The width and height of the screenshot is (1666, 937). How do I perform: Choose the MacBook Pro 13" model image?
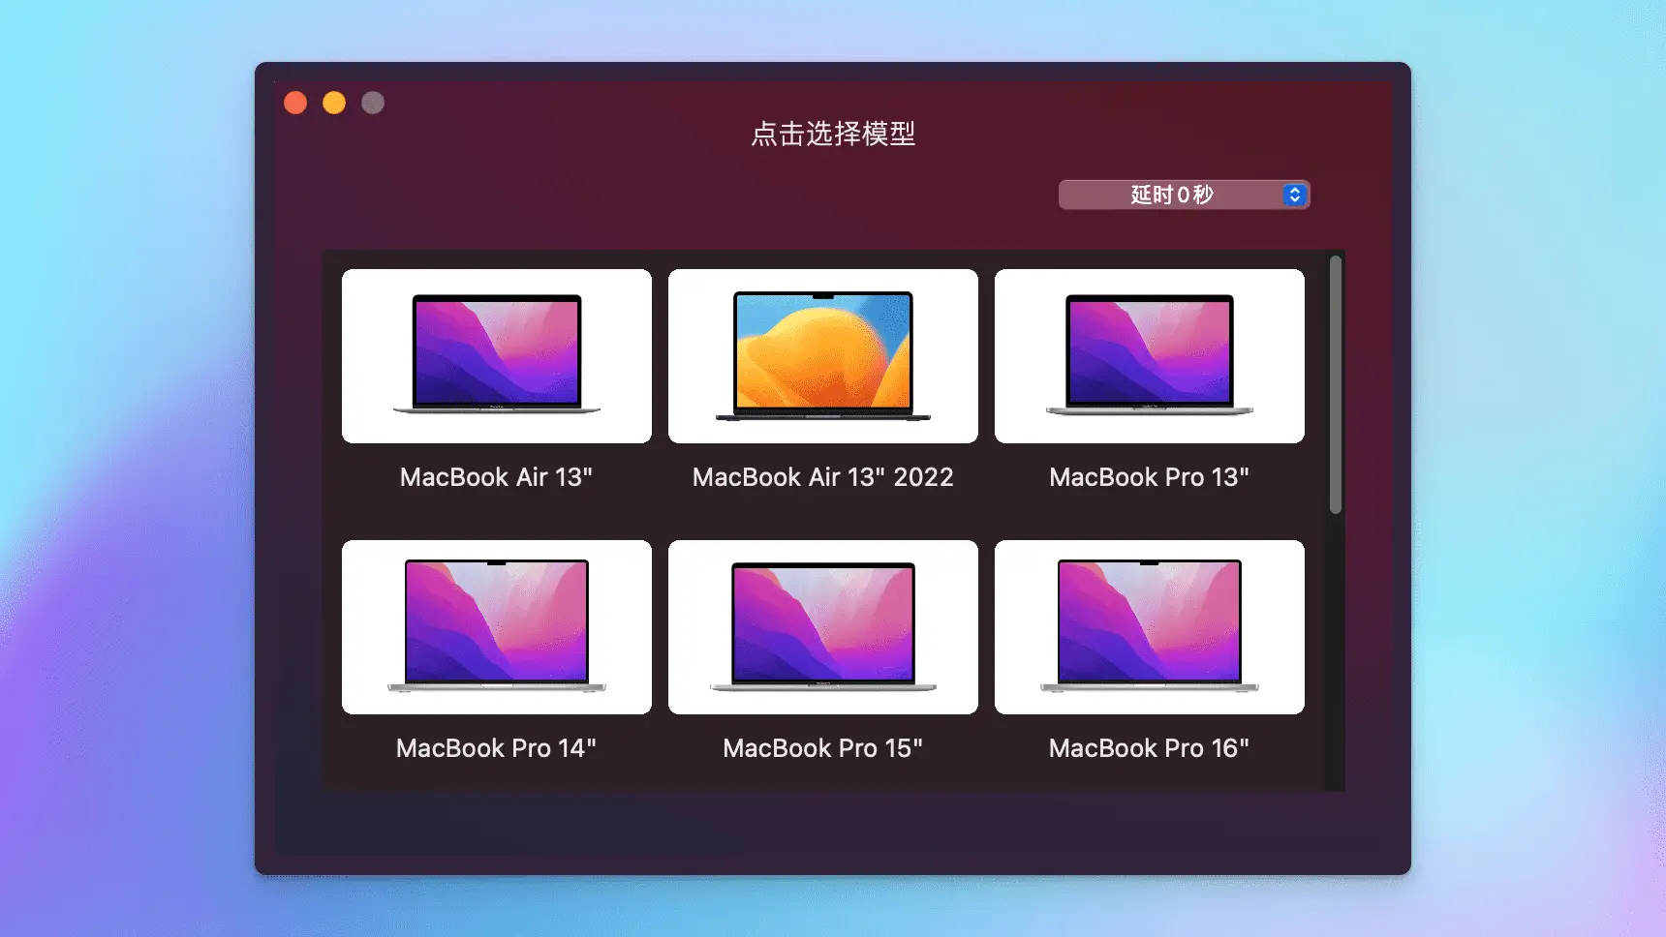tap(1150, 356)
